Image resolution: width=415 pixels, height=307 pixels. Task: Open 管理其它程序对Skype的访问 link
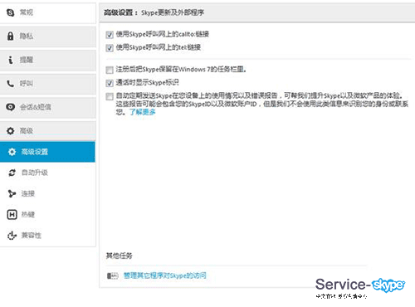pyautogui.click(x=165, y=275)
